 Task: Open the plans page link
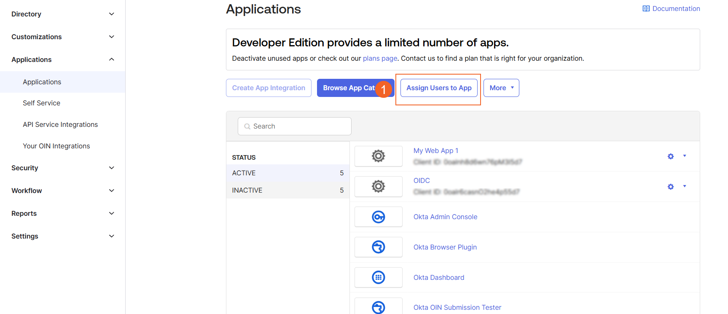tap(380, 59)
